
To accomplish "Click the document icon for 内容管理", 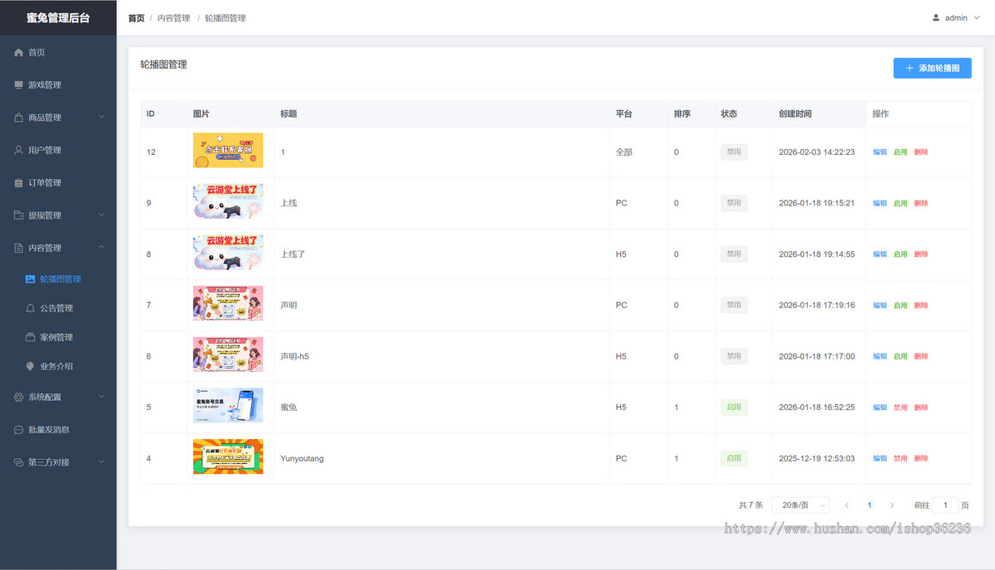I will [19, 248].
